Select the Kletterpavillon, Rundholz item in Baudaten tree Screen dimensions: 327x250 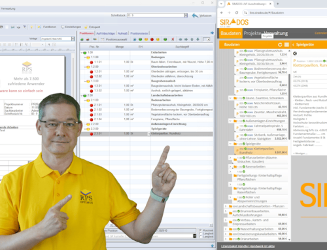tap(261, 151)
